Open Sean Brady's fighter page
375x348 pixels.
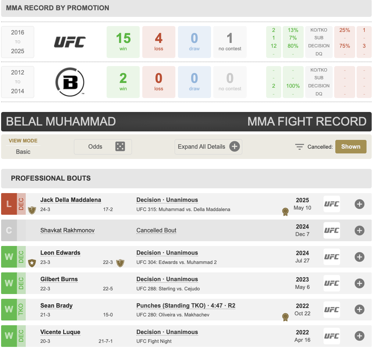(57, 305)
